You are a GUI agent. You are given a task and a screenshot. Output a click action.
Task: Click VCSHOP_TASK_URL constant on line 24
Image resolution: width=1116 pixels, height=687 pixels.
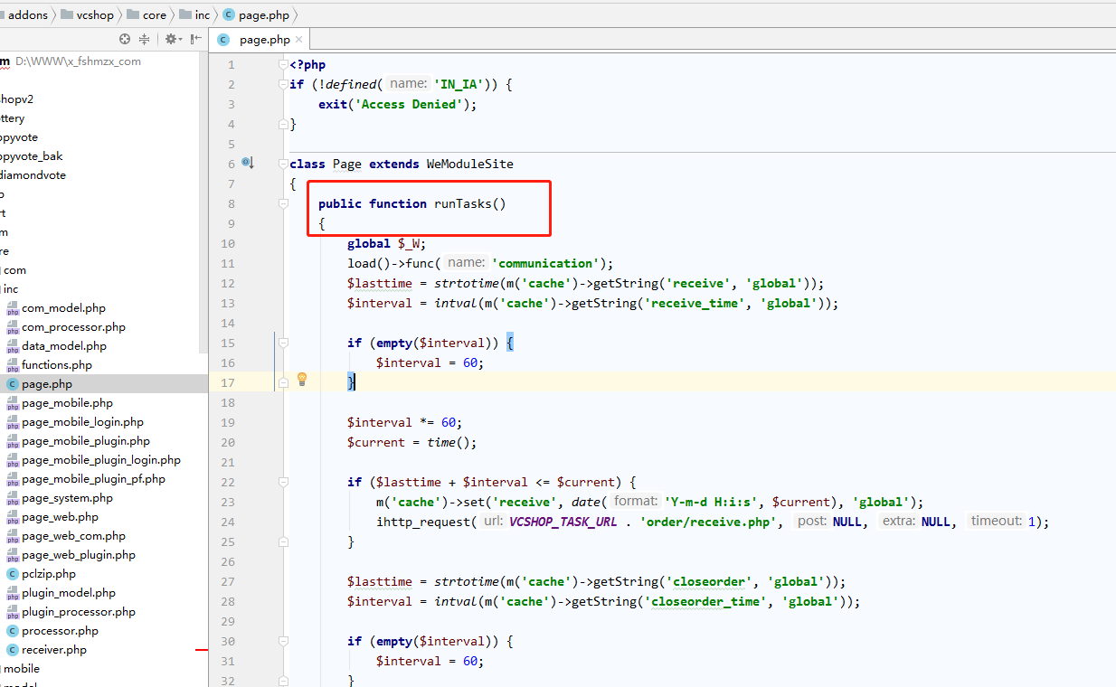[x=563, y=522]
